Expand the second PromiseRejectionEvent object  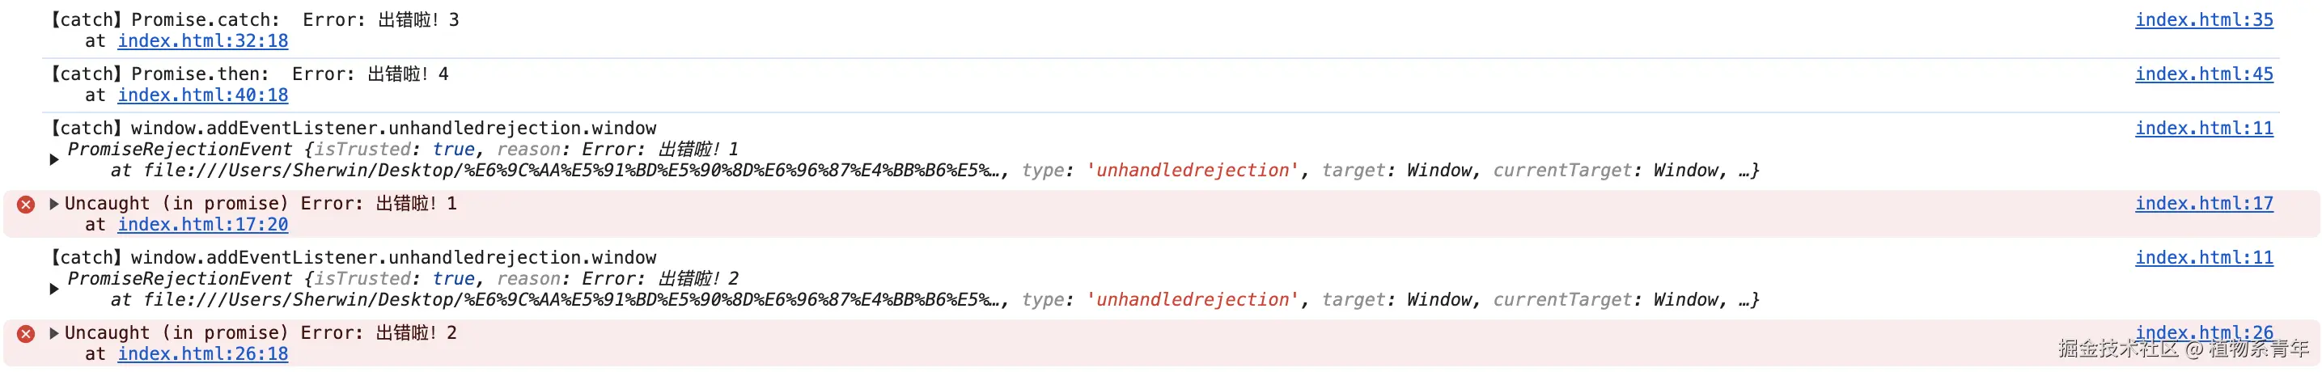pyautogui.click(x=54, y=290)
